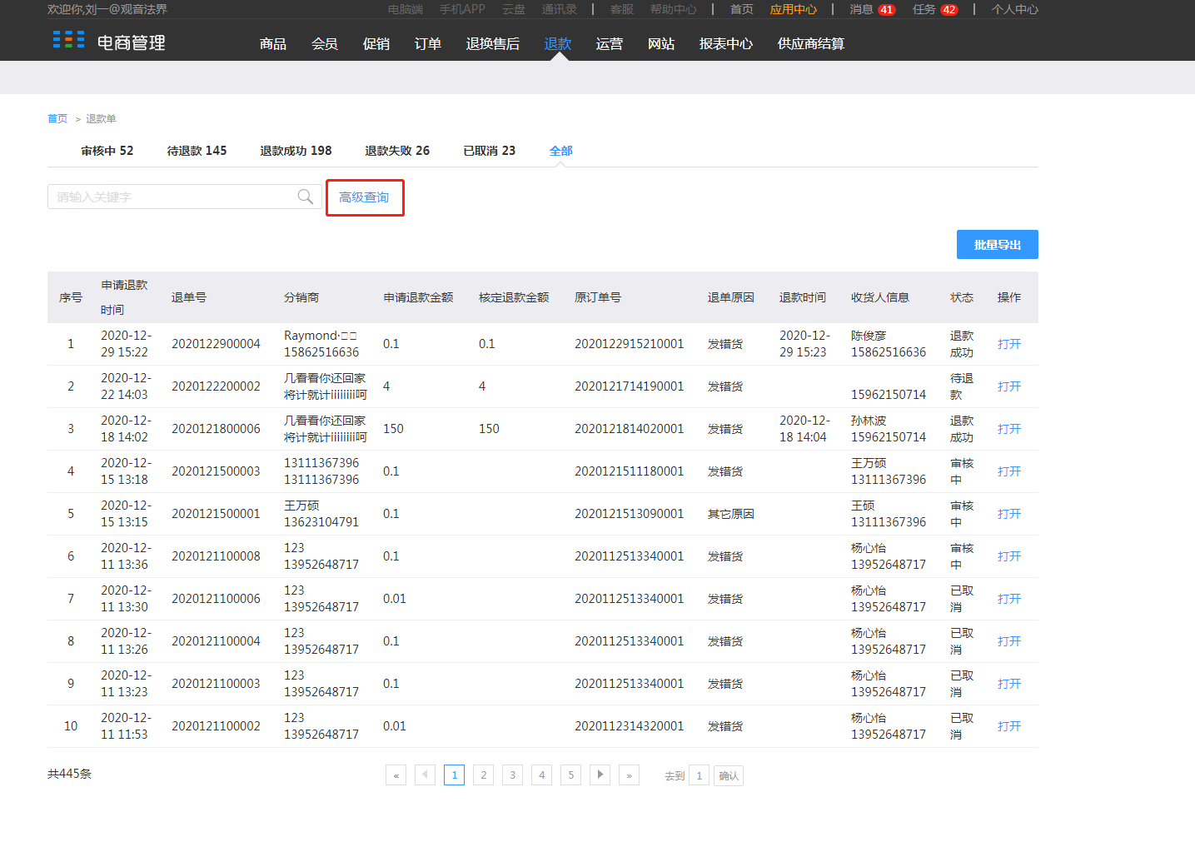Go to page 2 in pagination
Image resolution: width=1195 pixels, height=842 pixels.
pyautogui.click(x=483, y=775)
